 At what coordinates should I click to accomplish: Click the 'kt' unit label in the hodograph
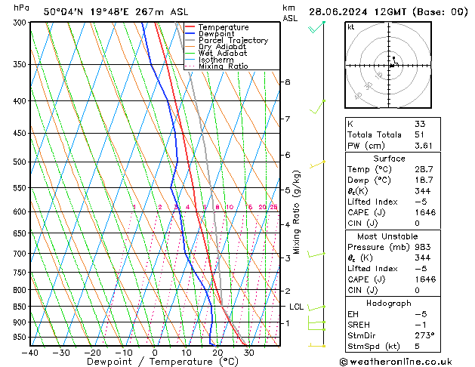click(351, 27)
